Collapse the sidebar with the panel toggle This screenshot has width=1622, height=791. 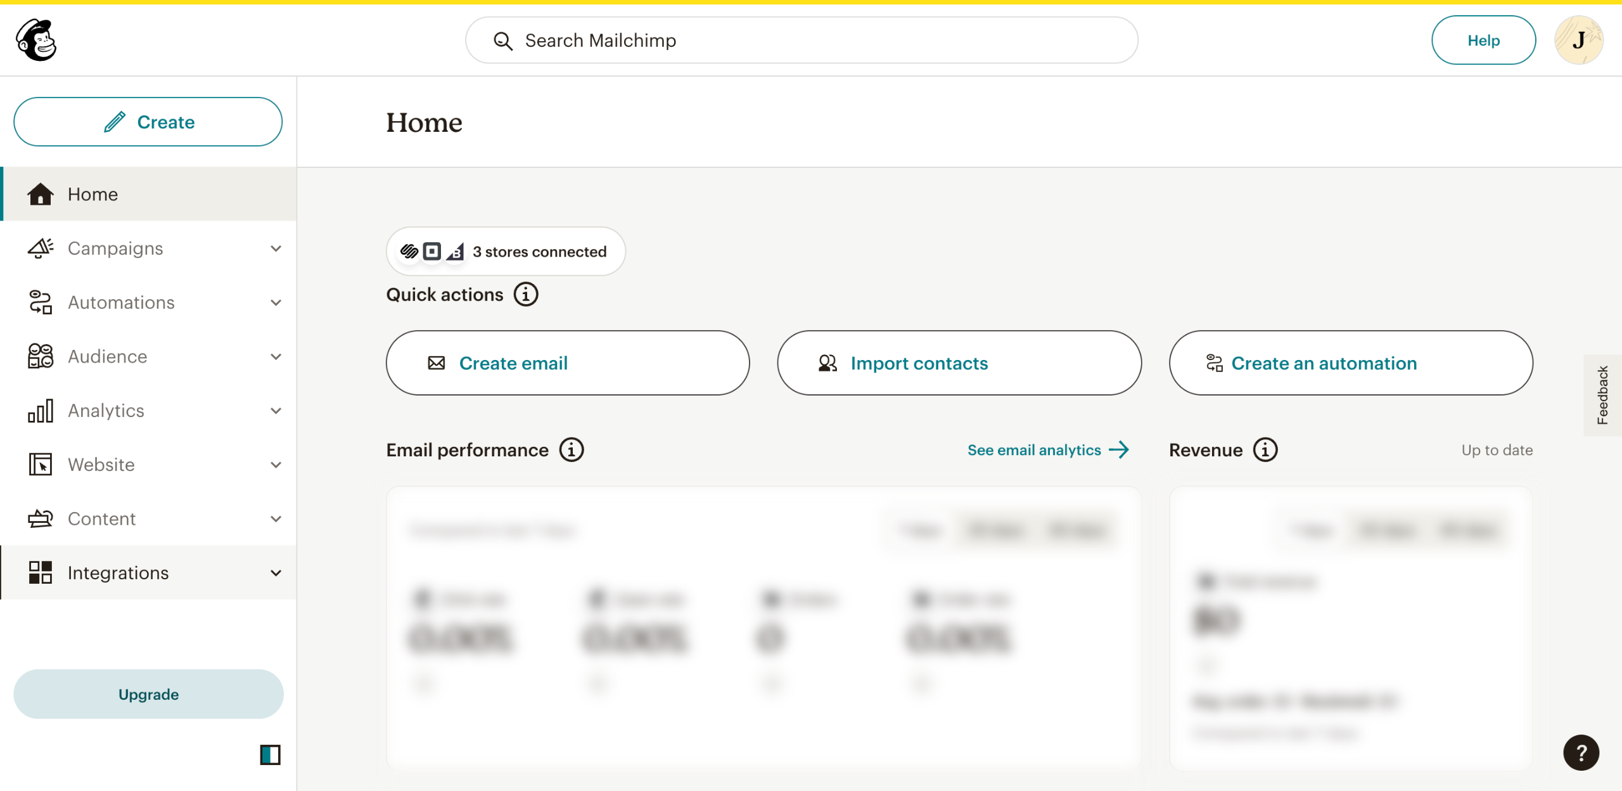(x=270, y=754)
